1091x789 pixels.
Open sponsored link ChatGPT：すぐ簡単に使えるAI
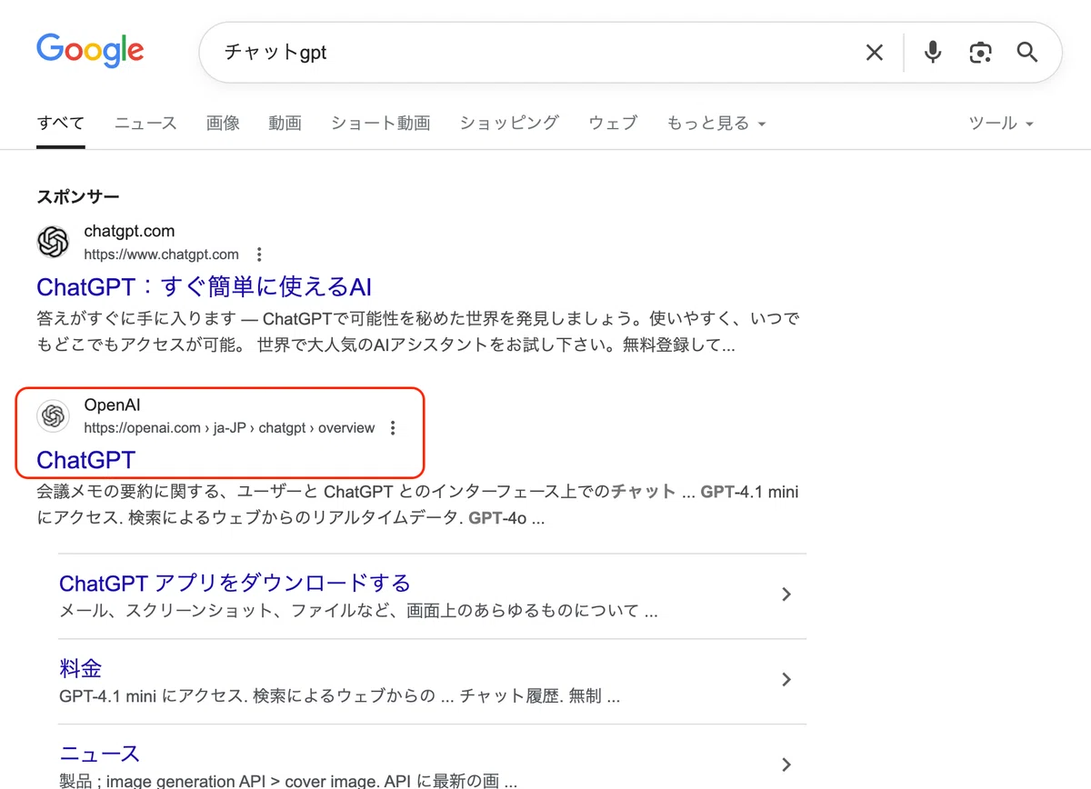click(205, 287)
